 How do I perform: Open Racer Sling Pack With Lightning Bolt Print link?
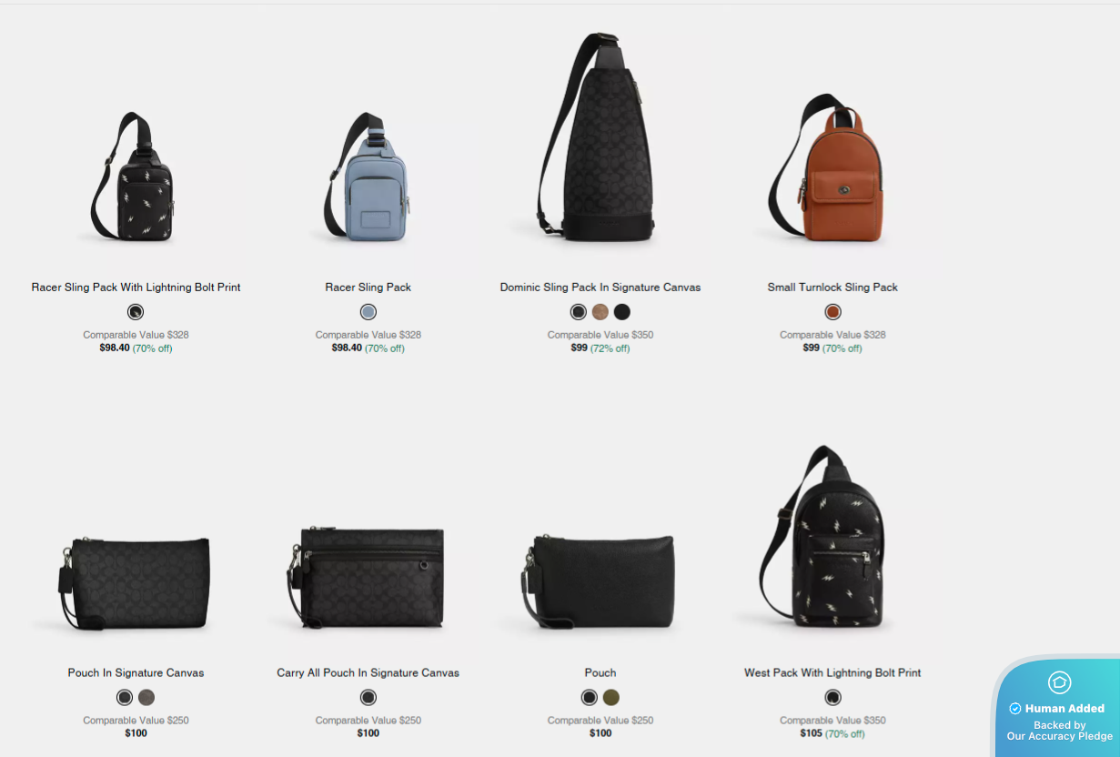tap(136, 288)
